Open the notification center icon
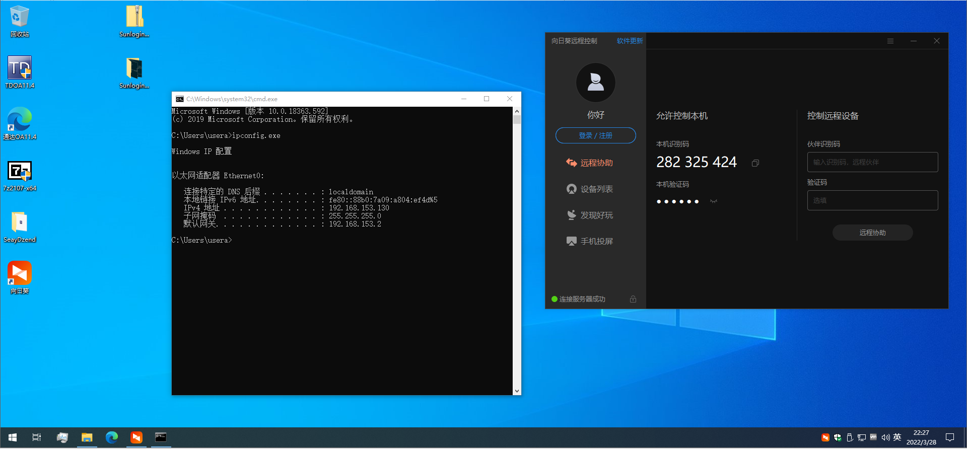 (x=950, y=437)
